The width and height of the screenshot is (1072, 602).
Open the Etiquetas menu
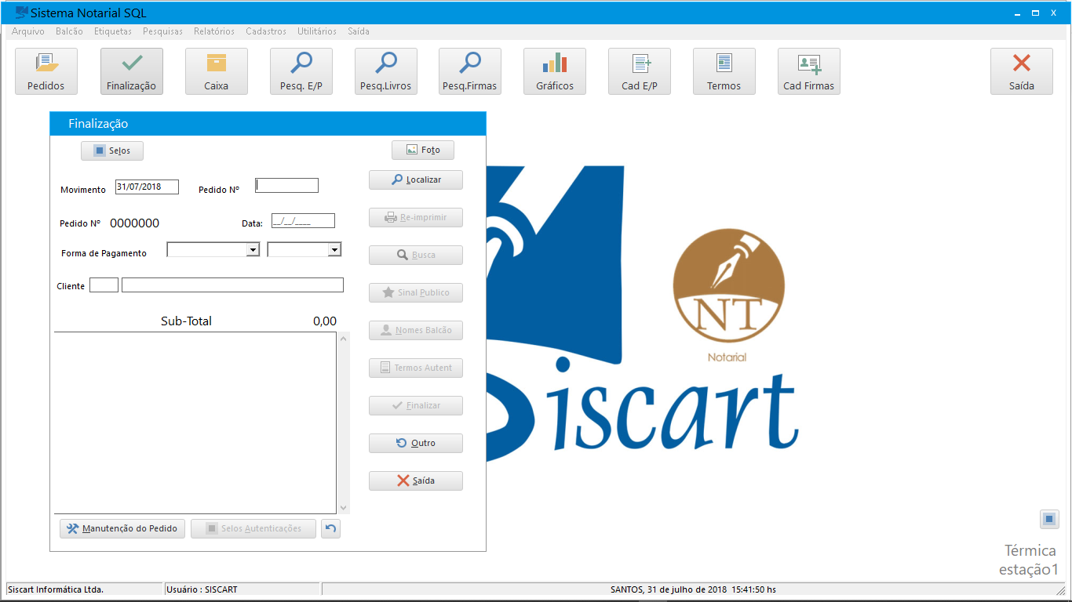pyautogui.click(x=113, y=31)
